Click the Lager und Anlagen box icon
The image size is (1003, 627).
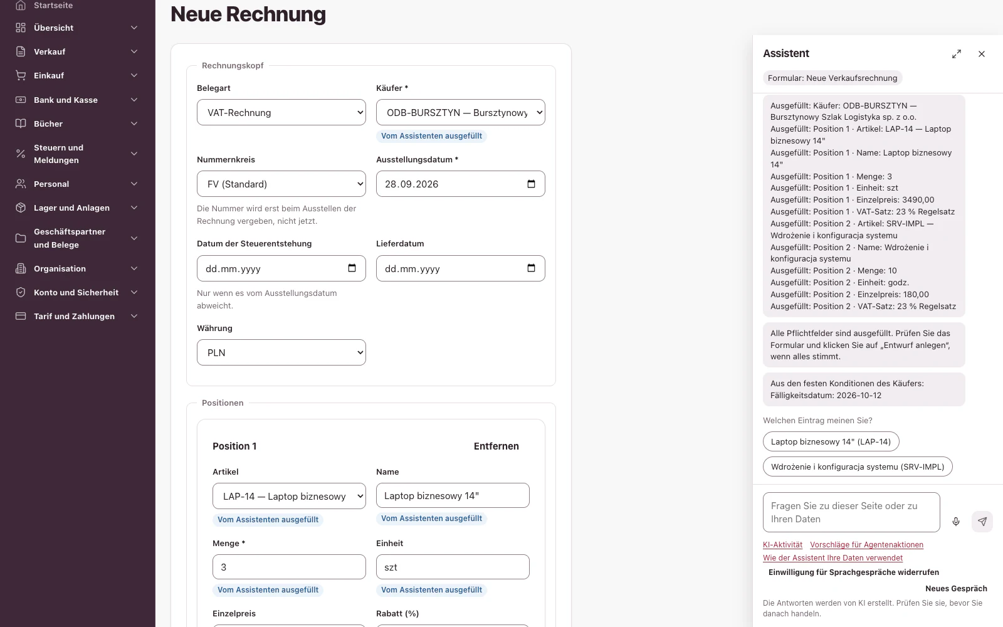tap(21, 208)
